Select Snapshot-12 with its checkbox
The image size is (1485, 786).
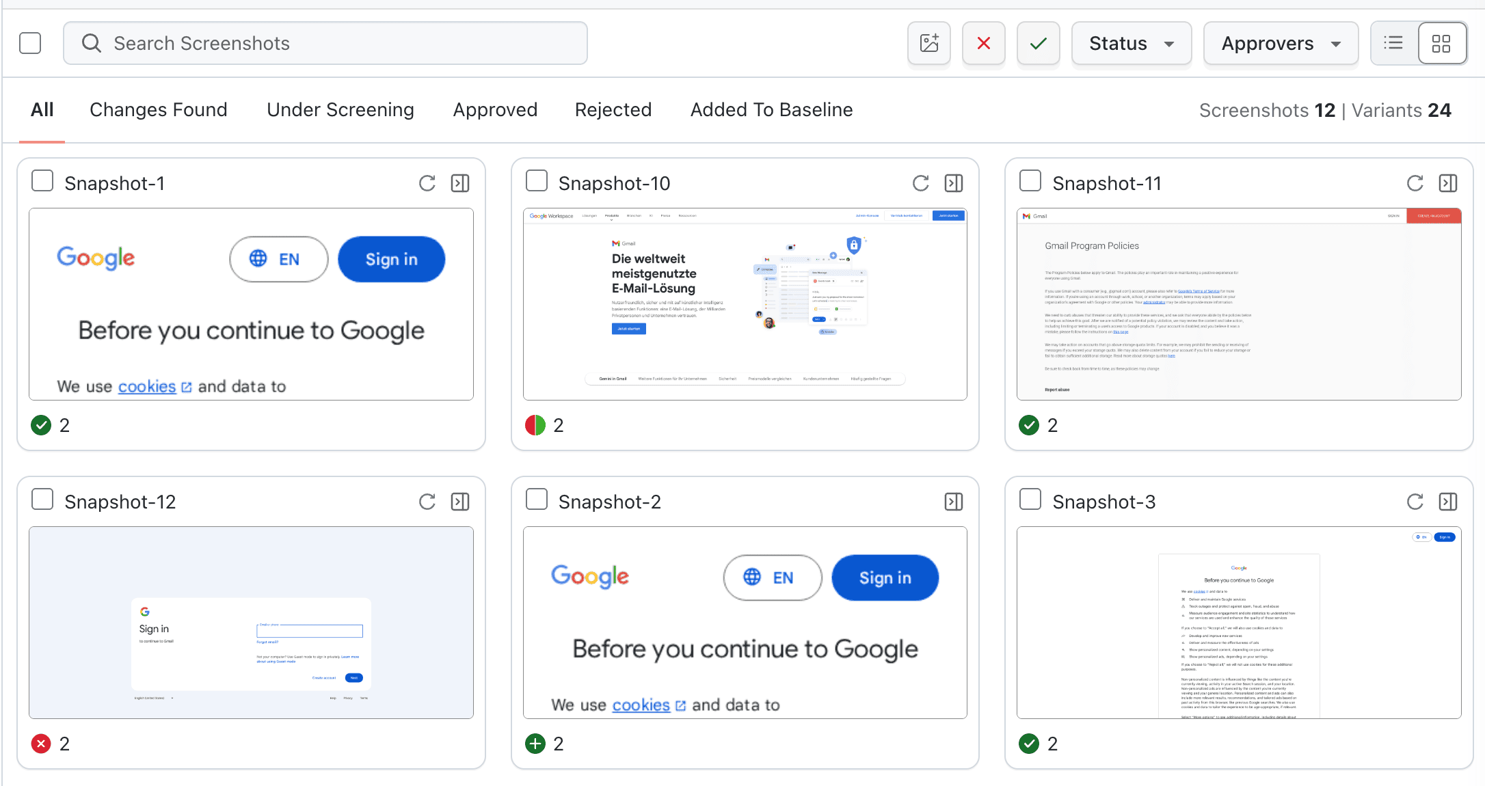pos(42,499)
